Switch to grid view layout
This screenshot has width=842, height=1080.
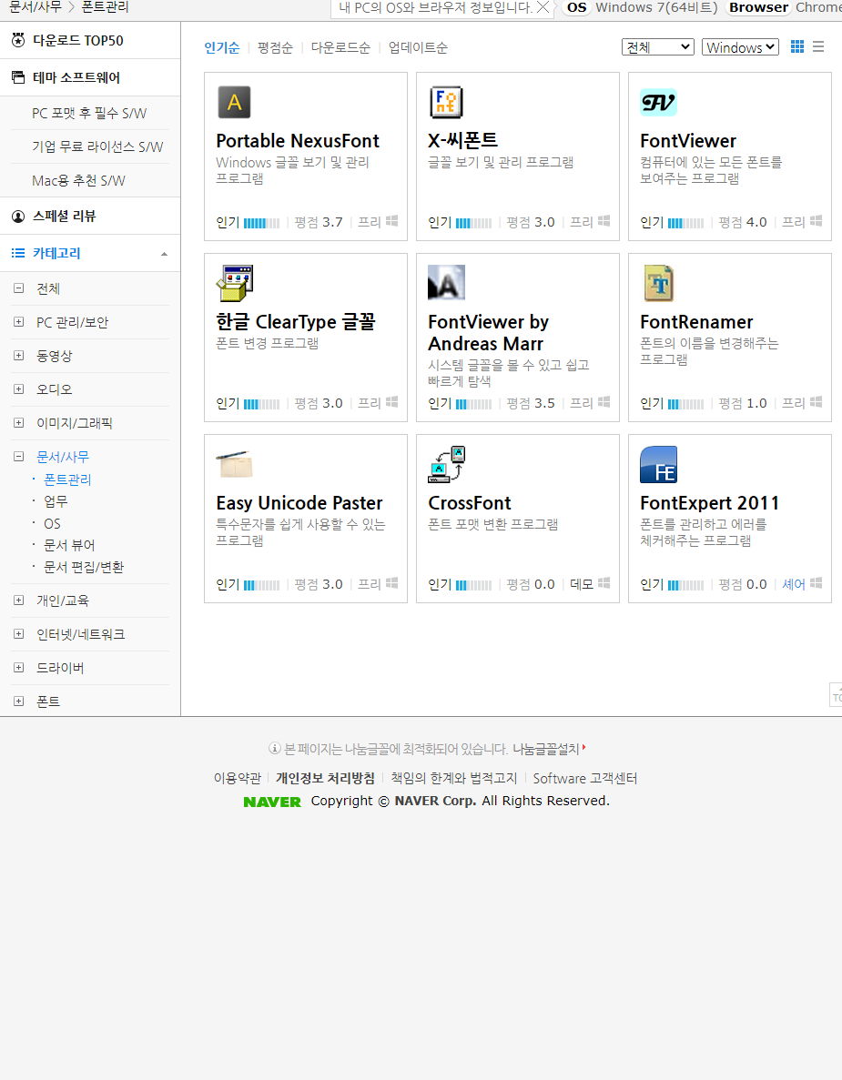coord(797,46)
